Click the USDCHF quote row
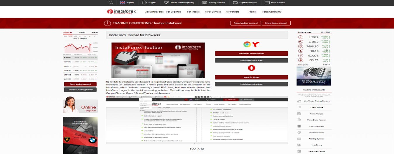 (x=80, y=70)
